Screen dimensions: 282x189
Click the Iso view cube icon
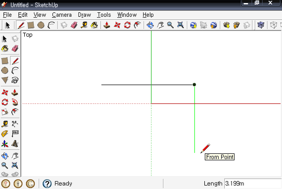tap(261, 25)
